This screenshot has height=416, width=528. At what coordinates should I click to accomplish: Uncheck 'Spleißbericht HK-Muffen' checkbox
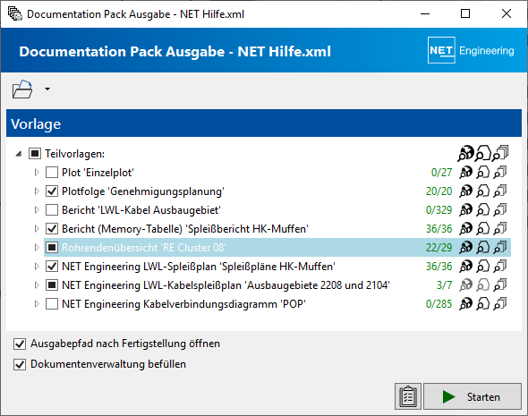pos(52,229)
